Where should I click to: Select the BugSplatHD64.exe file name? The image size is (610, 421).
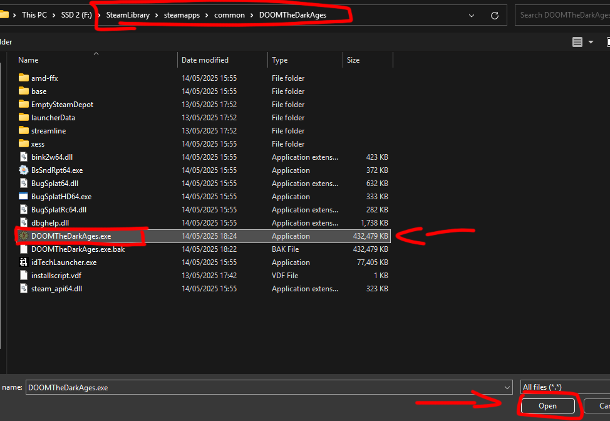61,197
